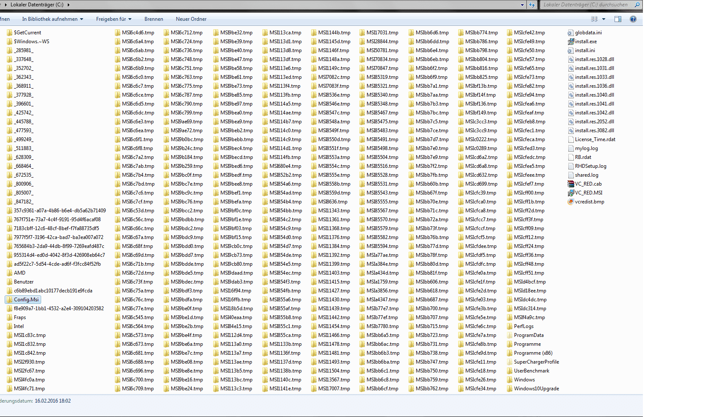Select folder c6b89ebd1abc10177decb191e9fcda
The image size is (712, 417).
(x=49, y=291)
